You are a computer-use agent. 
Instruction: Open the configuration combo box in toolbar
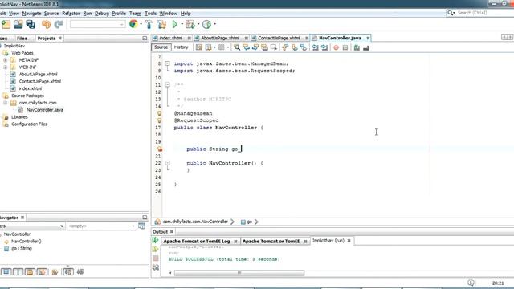tap(97, 24)
